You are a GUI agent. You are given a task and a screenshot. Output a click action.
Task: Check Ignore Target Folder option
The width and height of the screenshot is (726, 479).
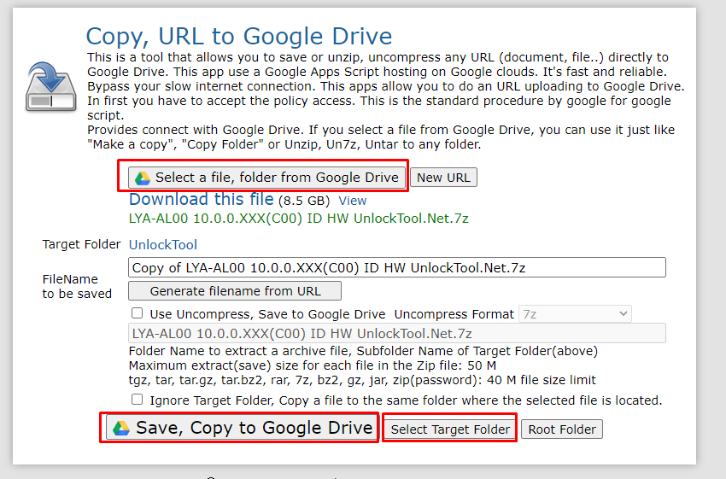(137, 400)
